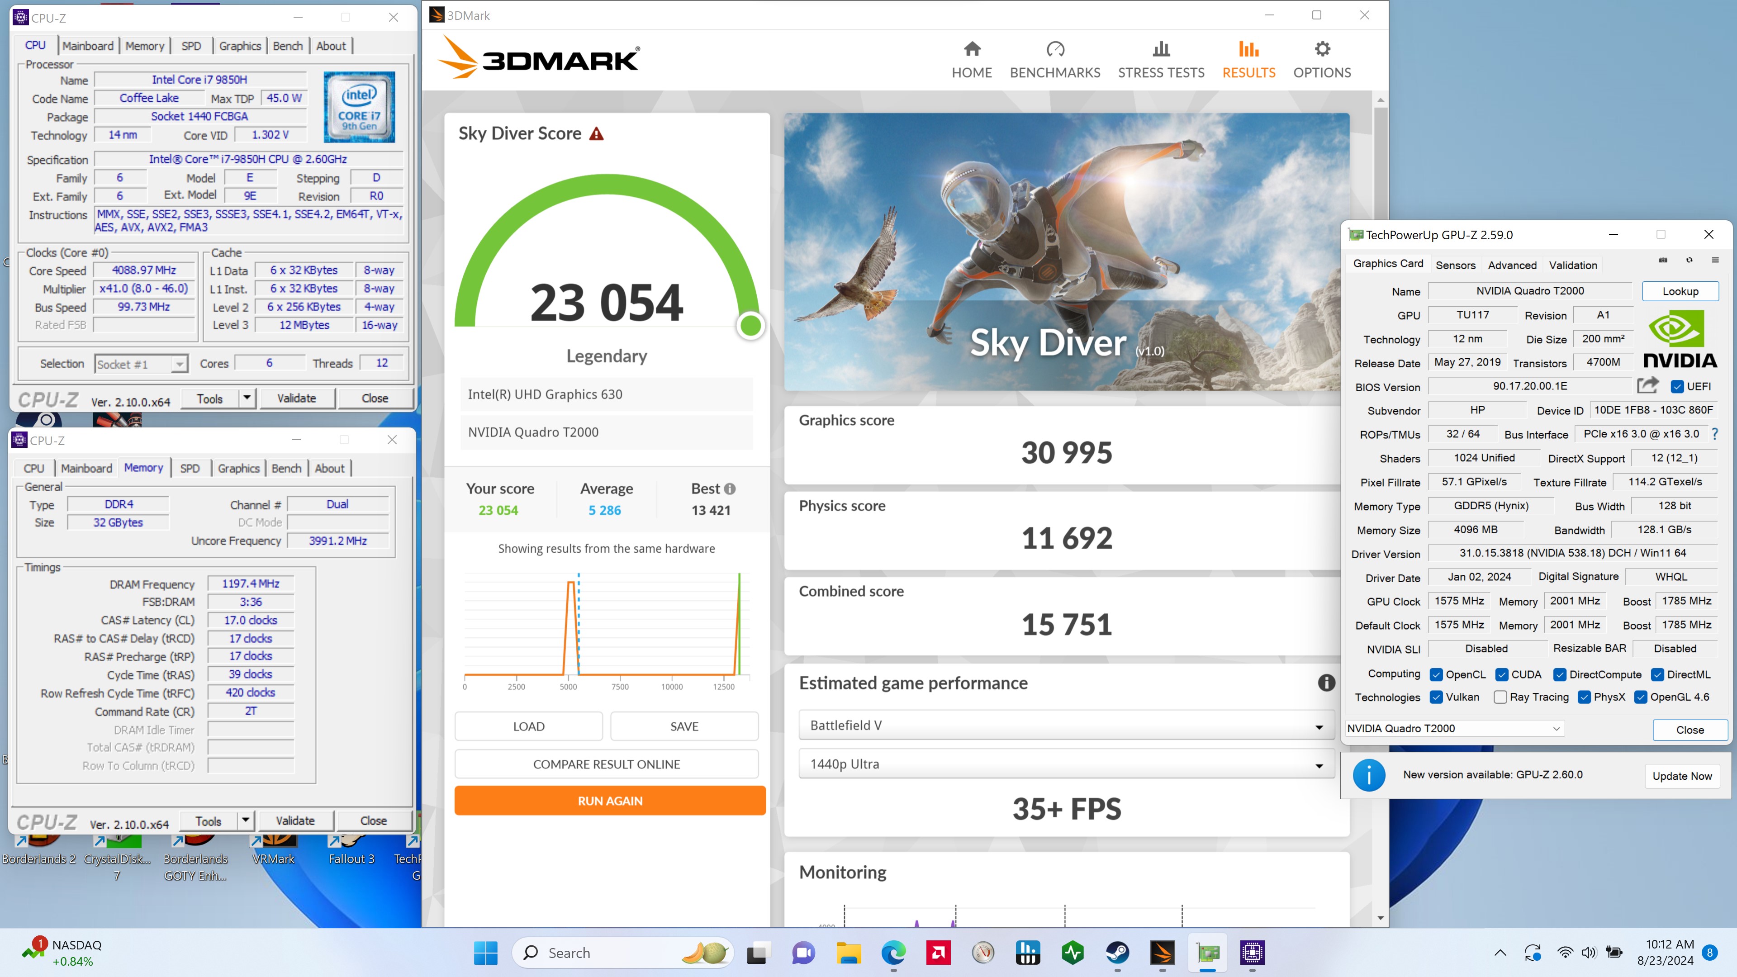Click Validate in the top CPU-Z window
1737x977 pixels.
point(296,398)
